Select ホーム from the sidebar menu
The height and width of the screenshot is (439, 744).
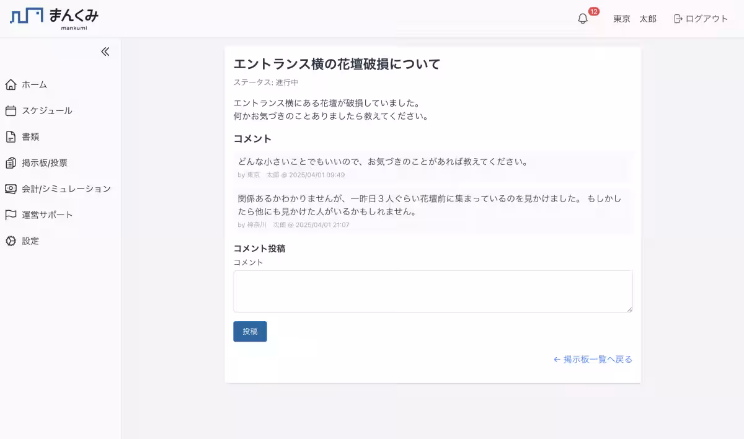tap(34, 84)
